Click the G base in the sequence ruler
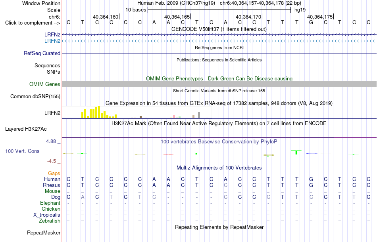This screenshot has width=377, height=242. pos(311,23)
